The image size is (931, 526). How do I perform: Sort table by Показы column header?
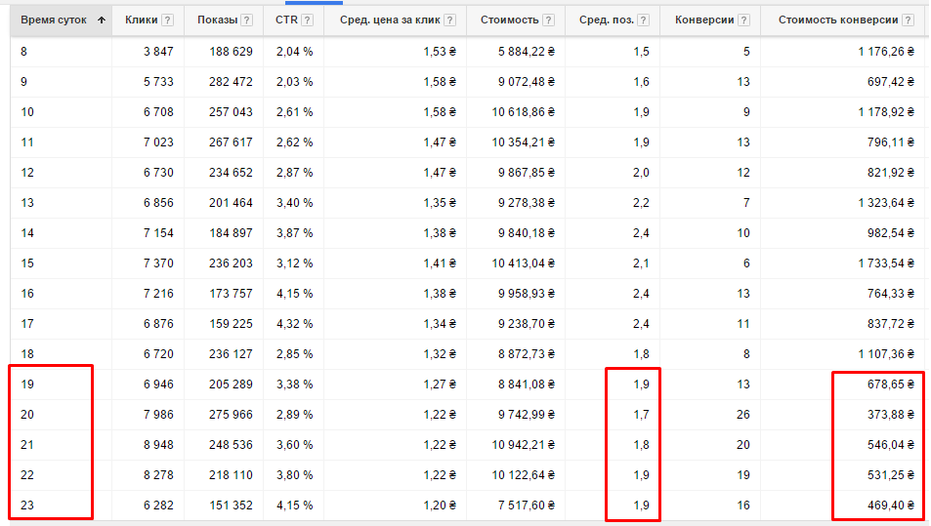(x=217, y=20)
